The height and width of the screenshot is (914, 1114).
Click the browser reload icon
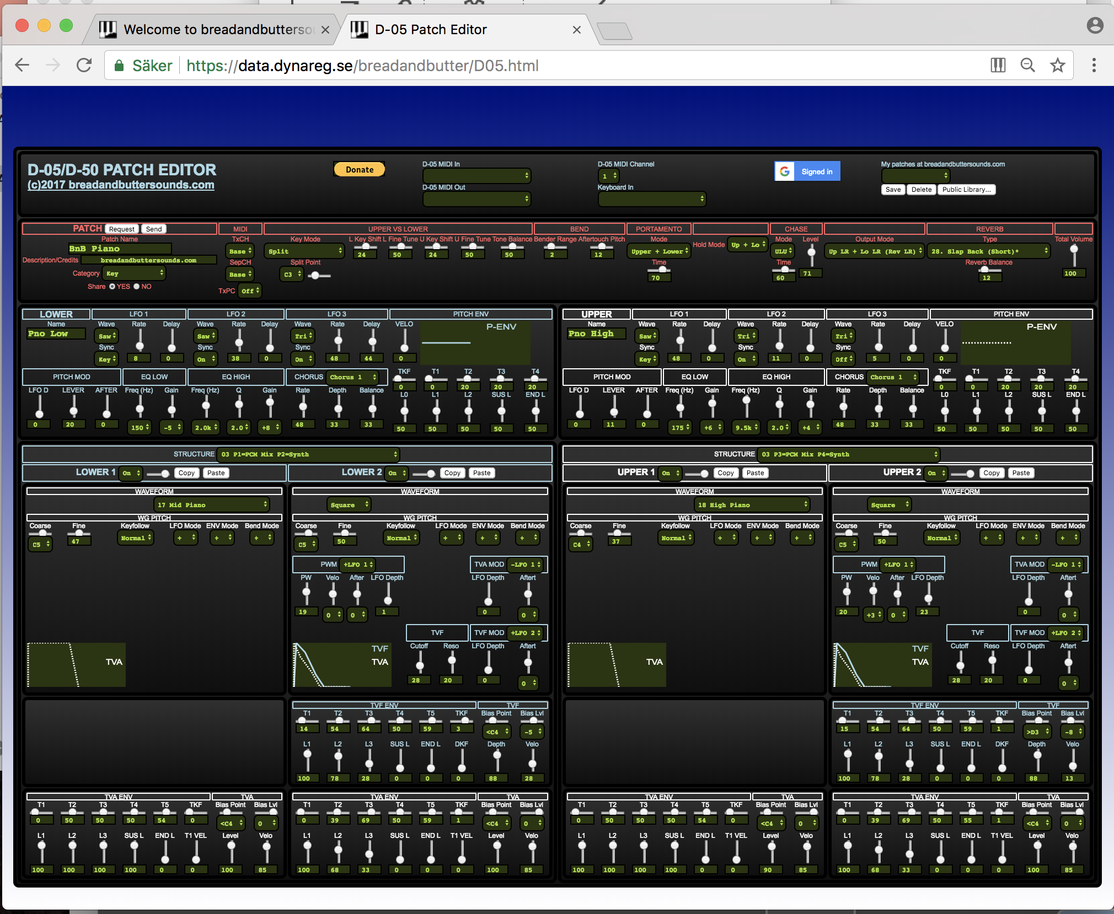tap(84, 66)
